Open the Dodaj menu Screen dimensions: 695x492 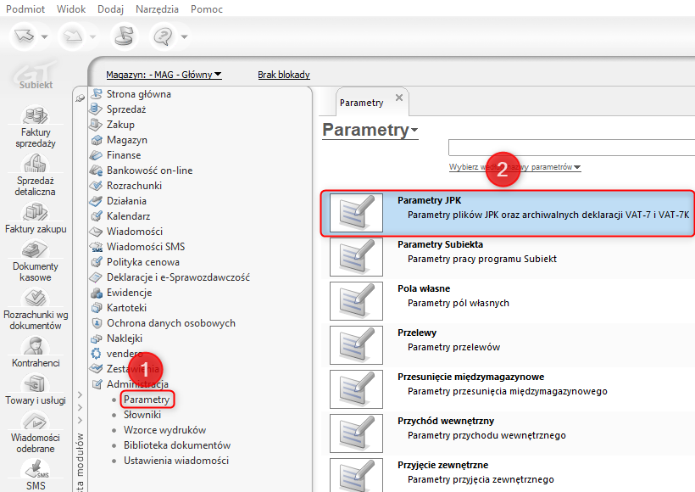pos(110,8)
